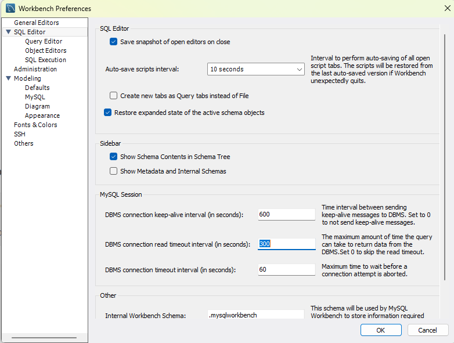This screenshot has height=343, width=454.
Task: Click the MySQL Session group heading
Action: tap(121, 194)
